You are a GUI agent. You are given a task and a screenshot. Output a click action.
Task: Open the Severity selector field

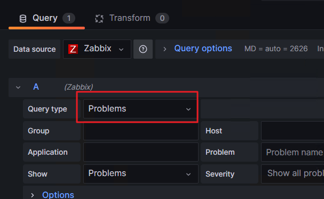tap(293, 174)
